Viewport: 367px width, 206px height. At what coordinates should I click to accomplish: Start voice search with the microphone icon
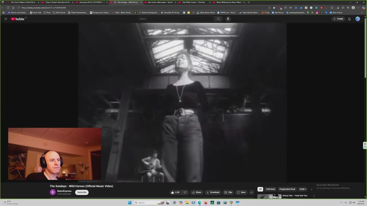click(x=228, y=19)
